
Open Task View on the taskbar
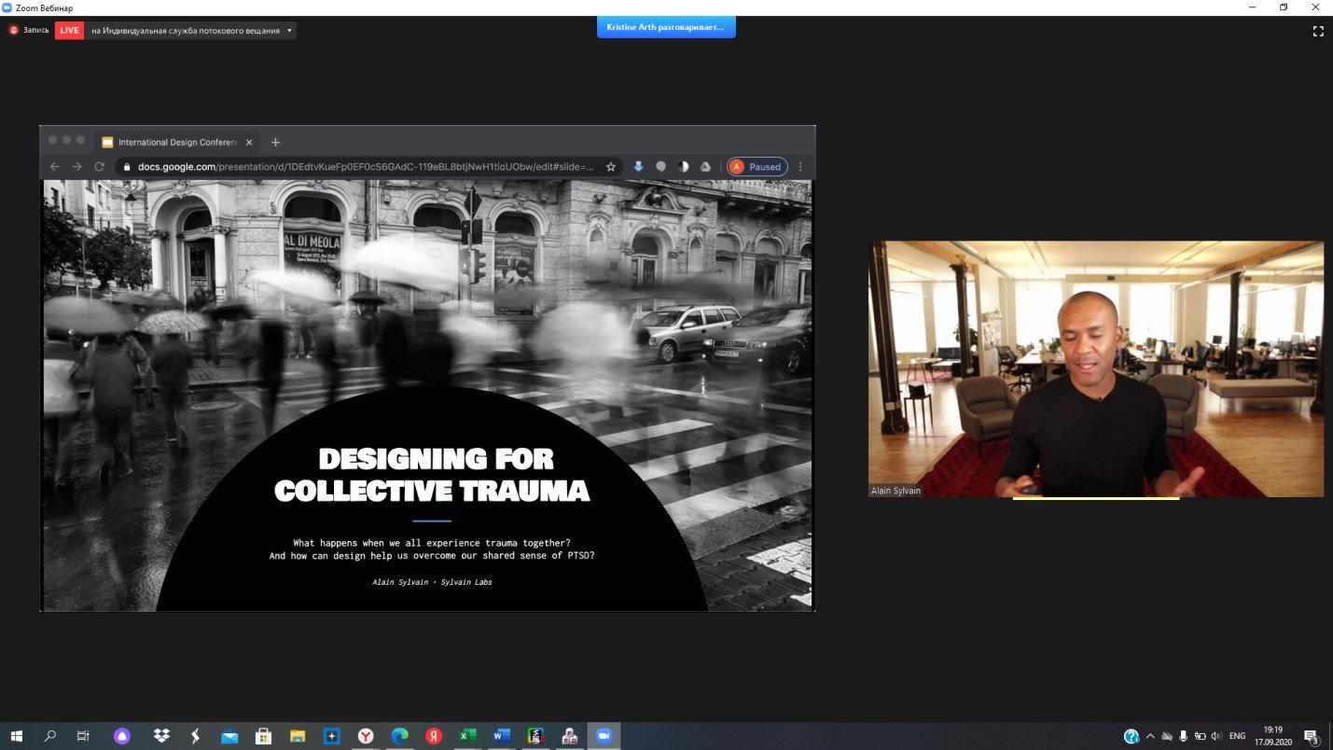(x=83, y=736)
